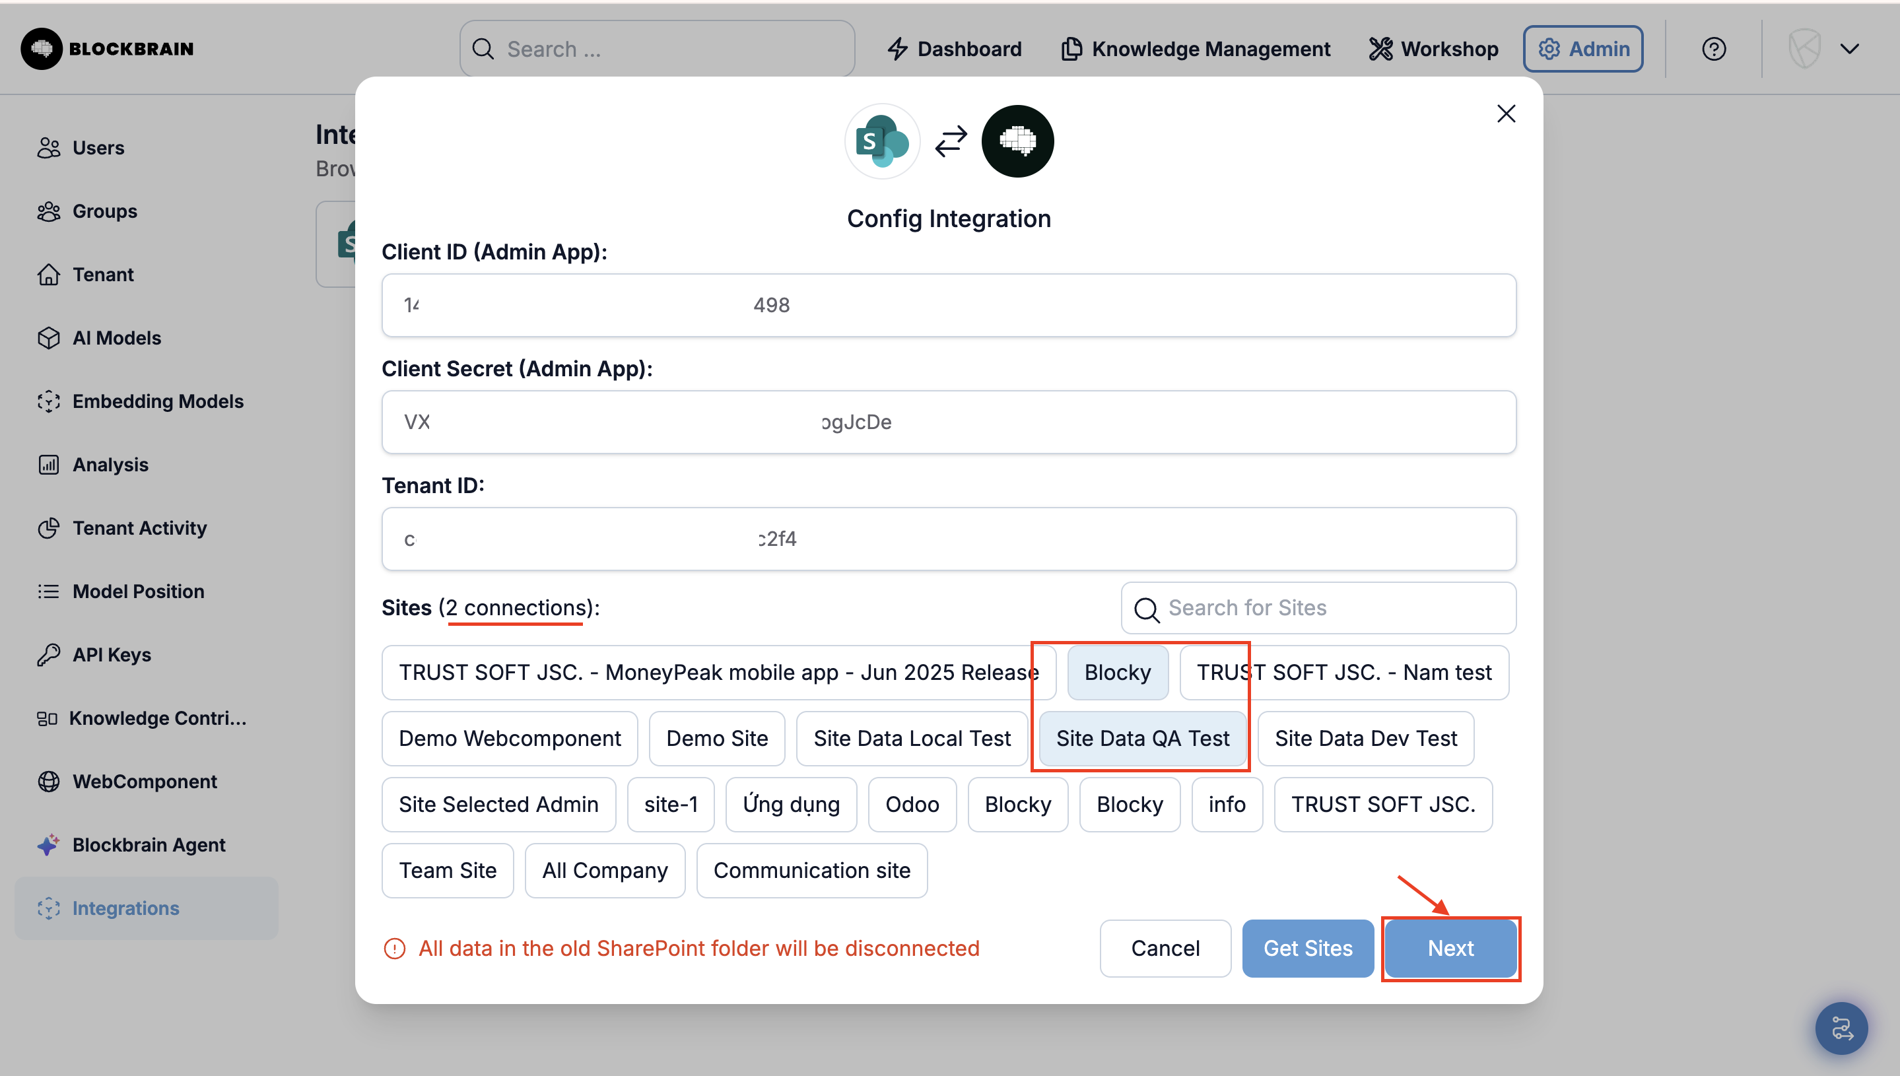Viewport: 1900px width, 1076px height.
Task: Click the Cancel button
Action: coord(1165,949)
